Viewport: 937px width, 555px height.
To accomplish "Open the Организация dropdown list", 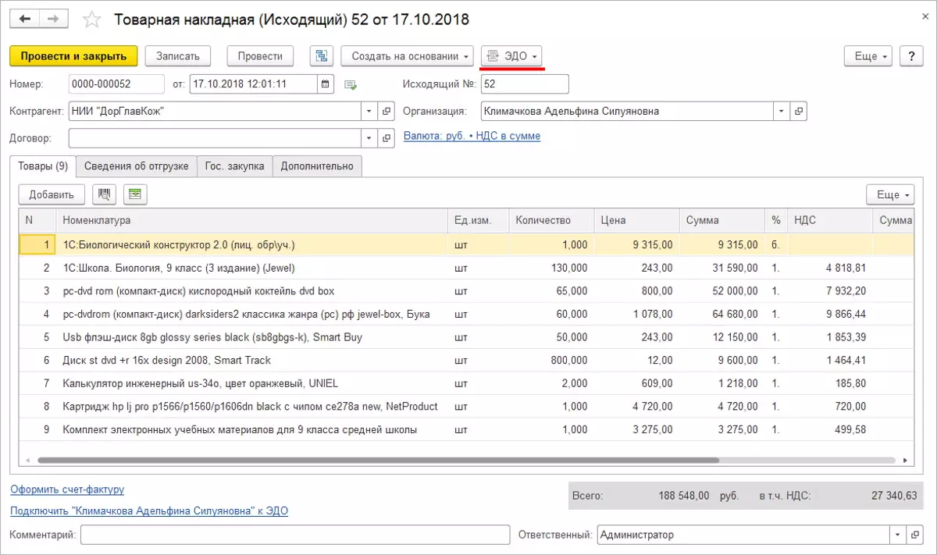I will pos(781,112).
